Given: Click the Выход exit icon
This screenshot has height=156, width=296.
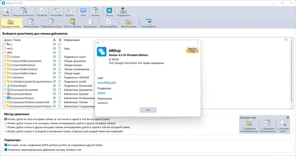Looking at the screenshot, I should point(109,12).
